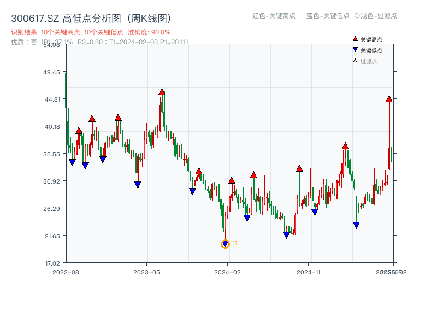The height and width of the screenshot is (328, 437).
Task: Toggle the 过滤点 legend label
Action: tap(368, 61)
